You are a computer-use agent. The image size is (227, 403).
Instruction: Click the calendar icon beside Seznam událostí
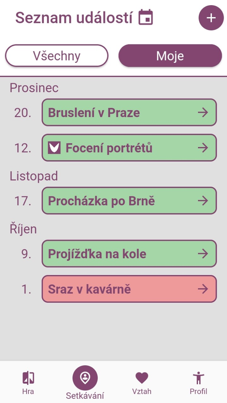(146, 17)
